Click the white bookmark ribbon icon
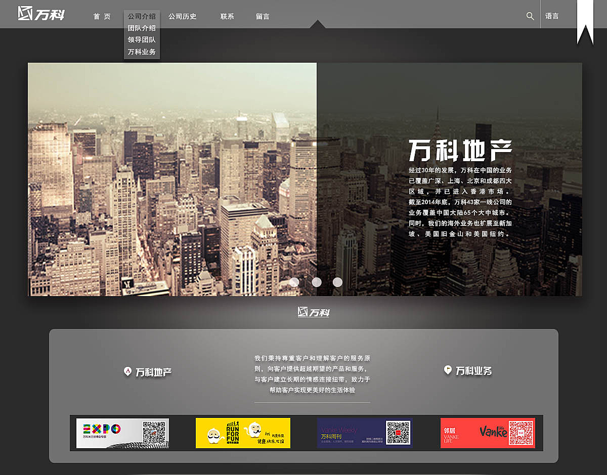 (585, 22)
